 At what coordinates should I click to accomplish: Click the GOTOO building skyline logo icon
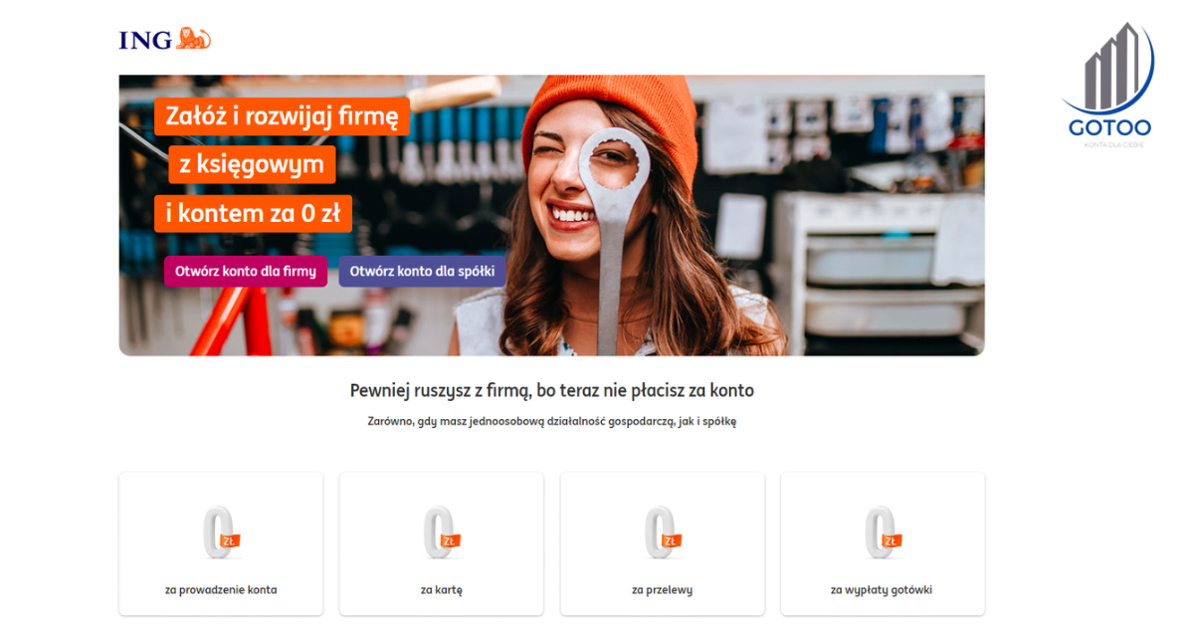pyautogui.click(x=1108, y=70)
